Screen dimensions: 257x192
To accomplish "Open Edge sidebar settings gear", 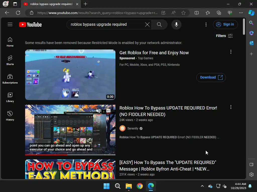I will click(x=251, y=174).
